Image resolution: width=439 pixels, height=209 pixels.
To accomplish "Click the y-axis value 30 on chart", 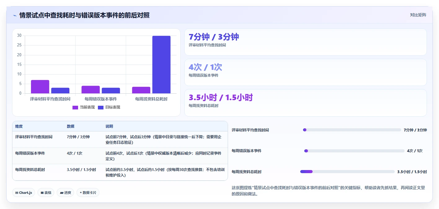I will coord(19,36).
